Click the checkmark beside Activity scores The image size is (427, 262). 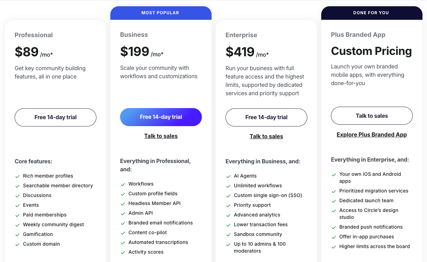coord(123,252)
